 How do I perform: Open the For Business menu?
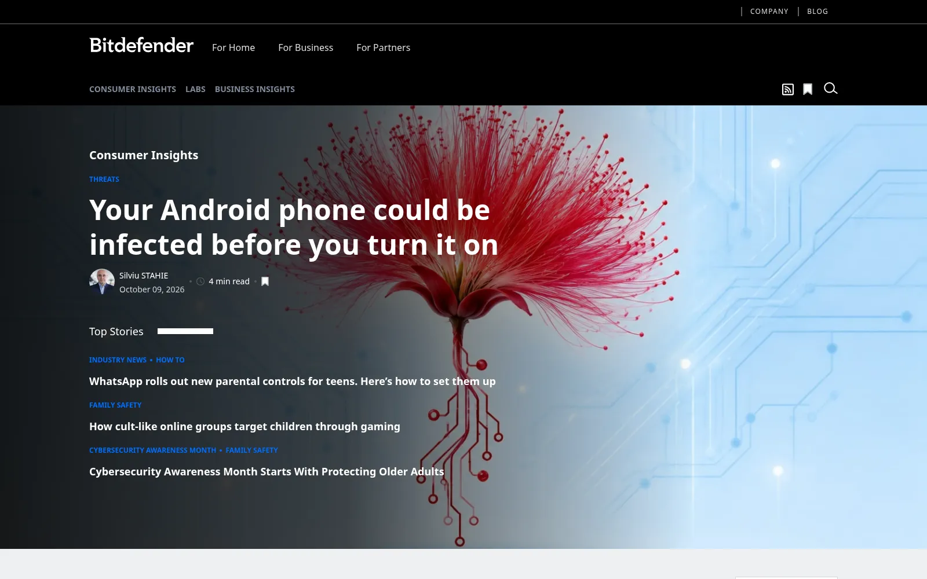pos(305,47)
